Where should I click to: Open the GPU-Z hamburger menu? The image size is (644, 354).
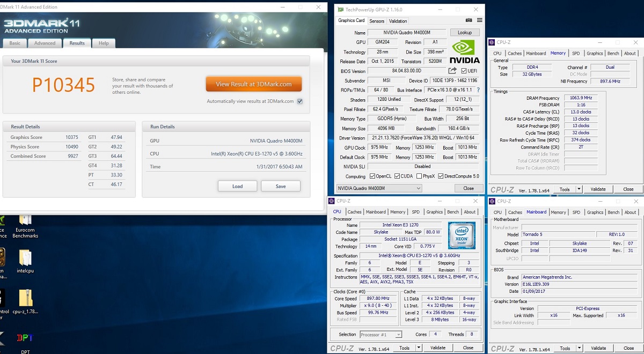point(479,20)
